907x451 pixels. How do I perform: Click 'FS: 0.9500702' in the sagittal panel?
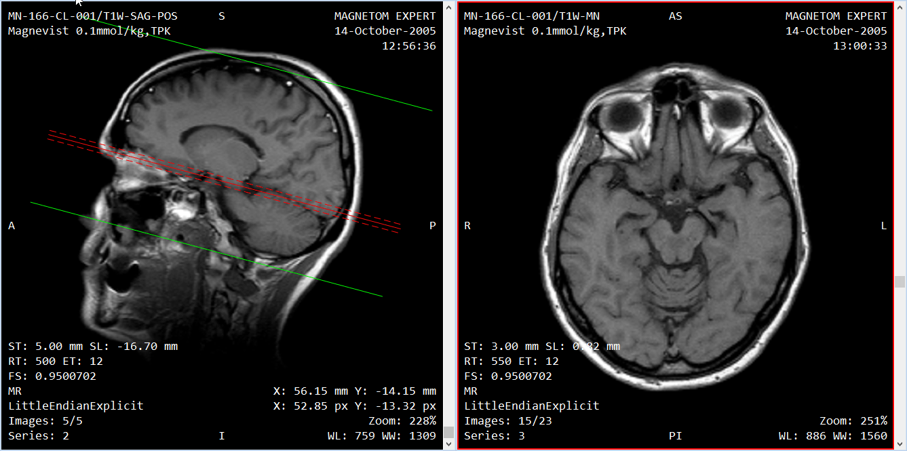[x=52, y=376]
